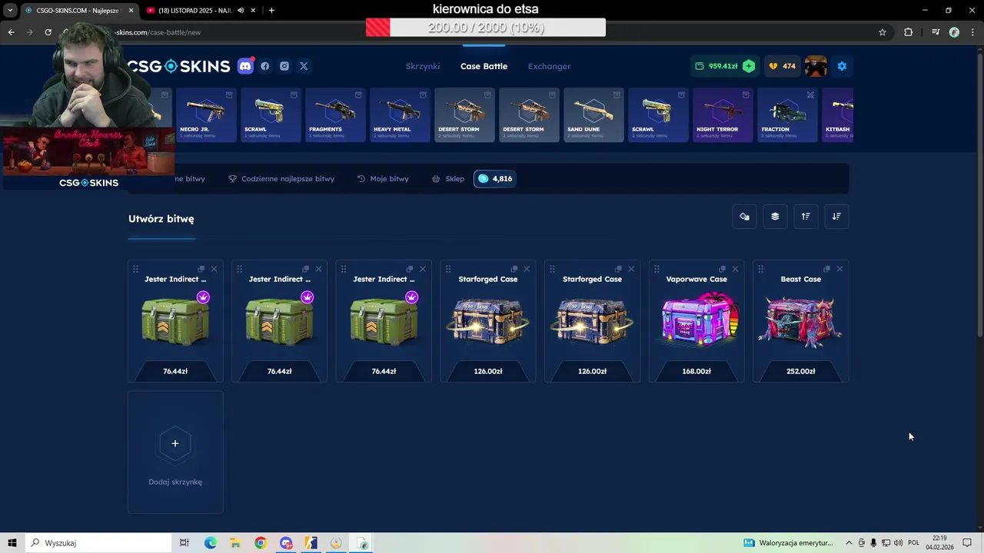The height and width of the screenshot is (553, 984).
Task: Click the 474 gold heart counter
Action: (783, 66)
